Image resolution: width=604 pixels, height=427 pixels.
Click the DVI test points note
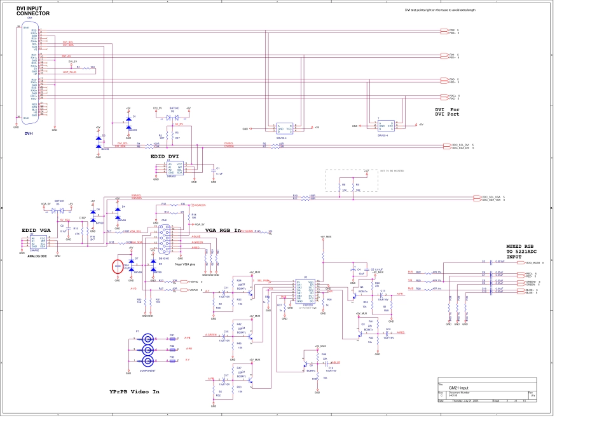point(439,10)
